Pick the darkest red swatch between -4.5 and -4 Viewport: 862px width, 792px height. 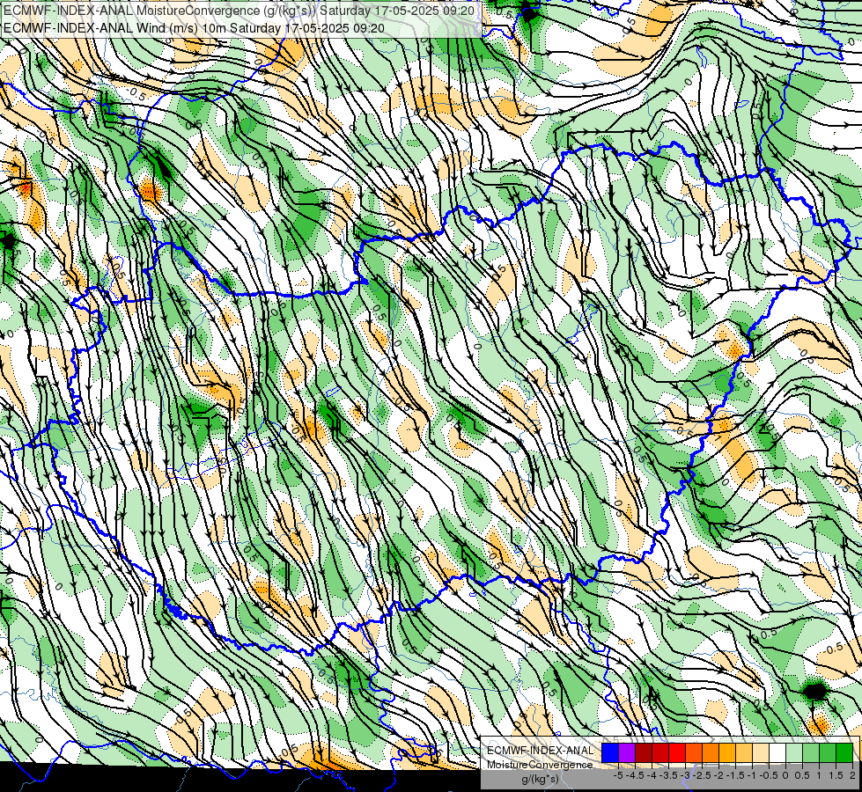pos(644,753)
